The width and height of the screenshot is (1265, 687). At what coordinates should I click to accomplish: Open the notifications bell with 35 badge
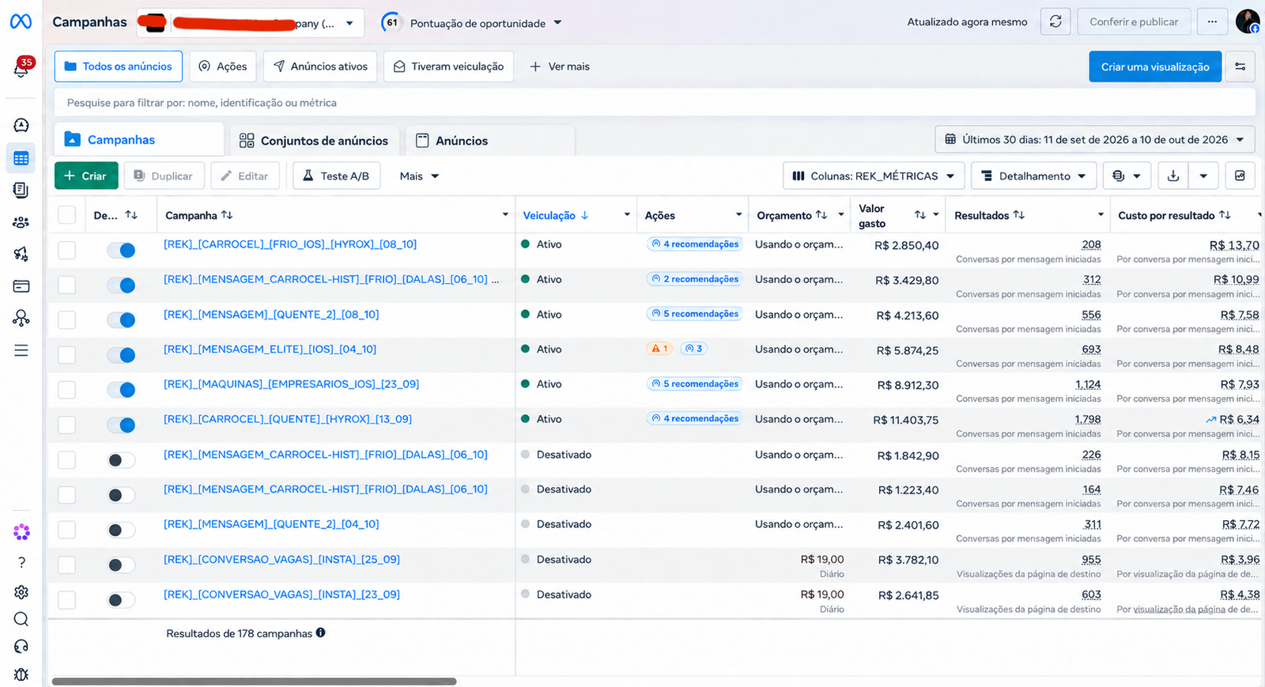(21, 68)
